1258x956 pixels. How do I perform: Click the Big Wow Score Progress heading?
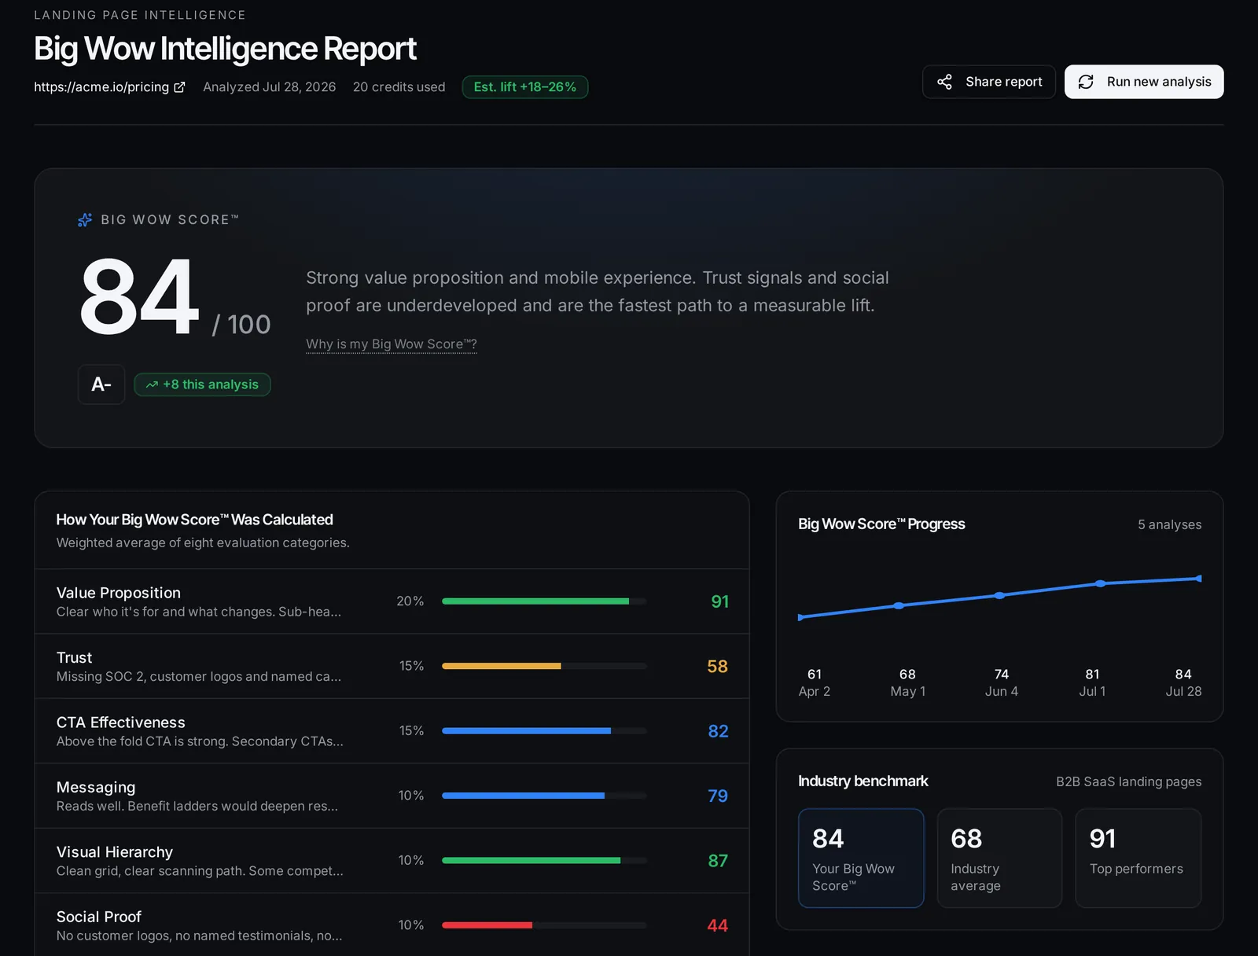881,524
